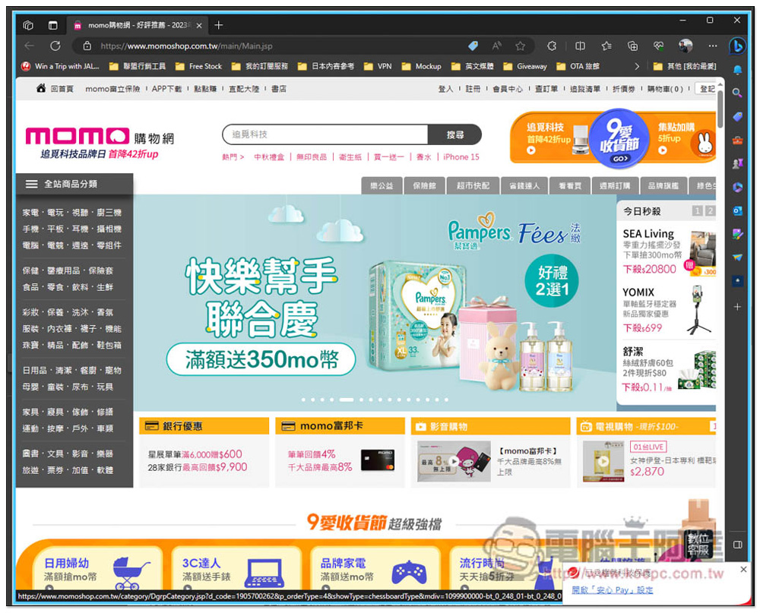The width and height of the screenshot is (760, 613).
Task: Play the momo富邦卡 video thumbnail
Action: coord(454,461)
